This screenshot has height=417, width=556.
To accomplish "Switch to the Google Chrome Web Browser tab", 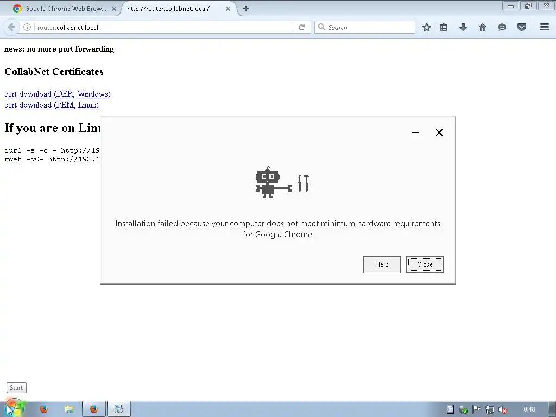I will coord(65,9).
